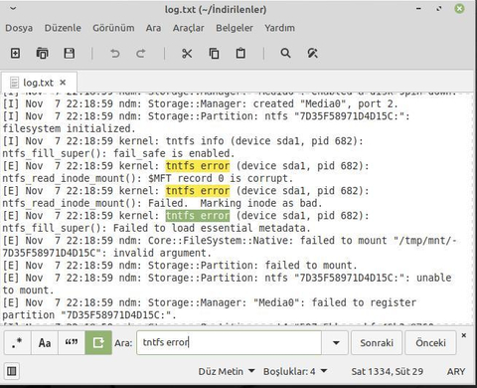The image size is (477, 388).
Task: Focus the Ara search text field
Action: (x=229, y=342)
